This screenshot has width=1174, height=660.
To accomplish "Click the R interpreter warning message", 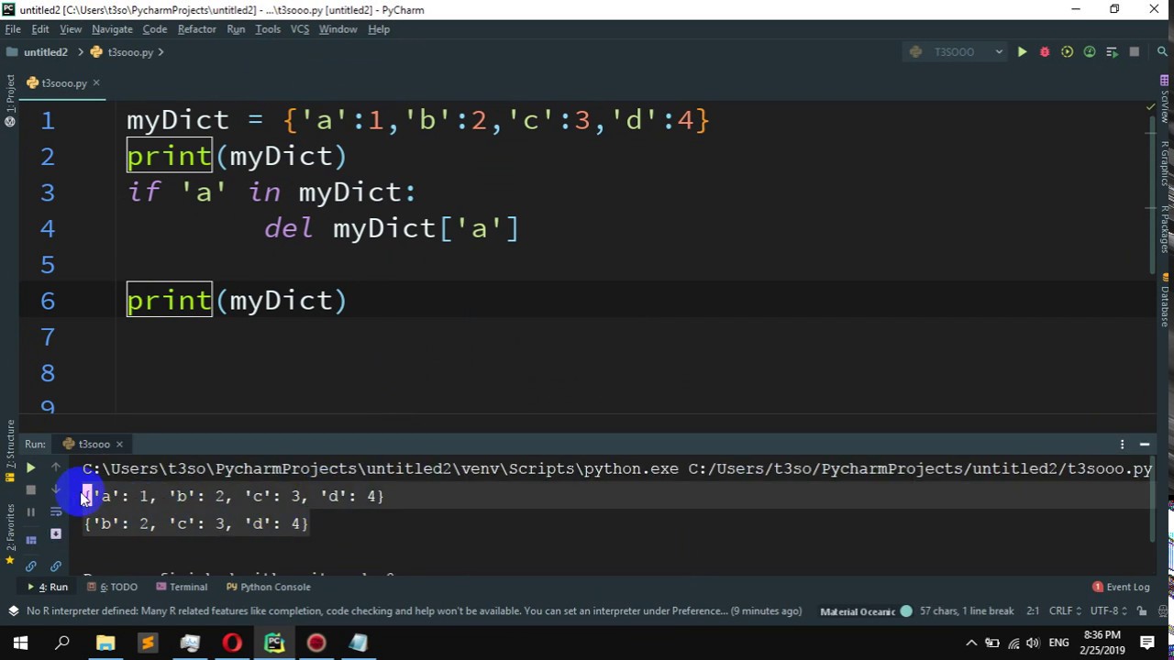I will 415,611.
